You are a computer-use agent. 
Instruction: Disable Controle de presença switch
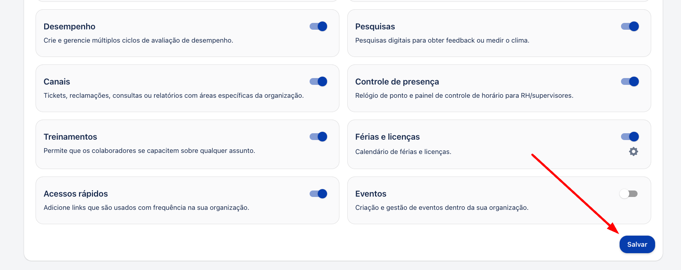tap(630, 82)
